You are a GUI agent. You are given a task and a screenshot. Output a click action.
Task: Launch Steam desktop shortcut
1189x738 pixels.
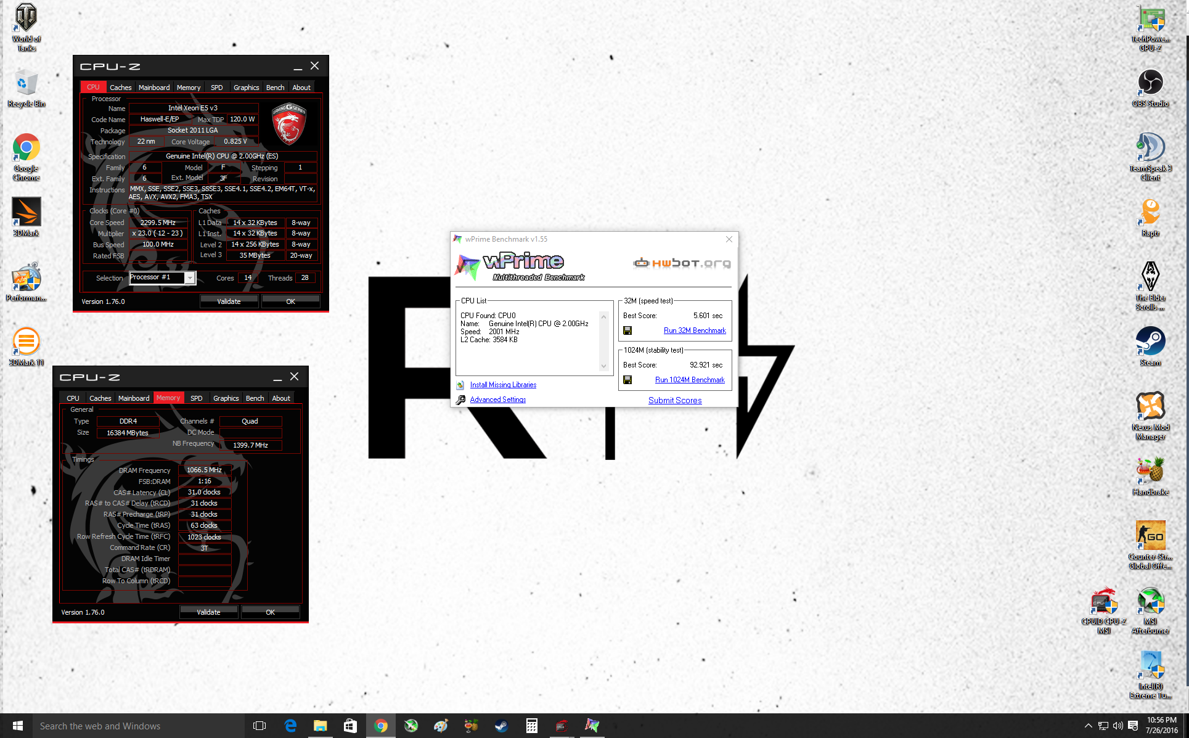(1150, 346)
